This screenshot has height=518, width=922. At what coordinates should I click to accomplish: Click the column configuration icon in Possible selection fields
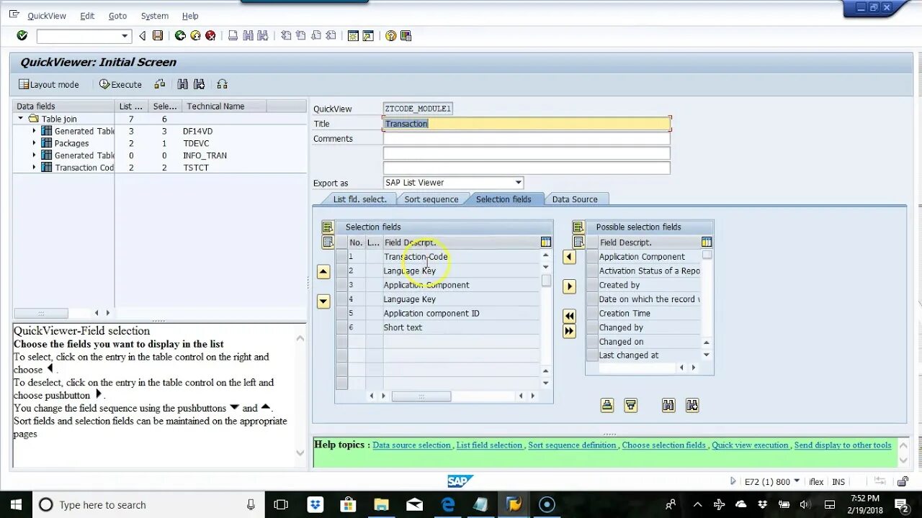pyautogui.click(x=707, y=242)
